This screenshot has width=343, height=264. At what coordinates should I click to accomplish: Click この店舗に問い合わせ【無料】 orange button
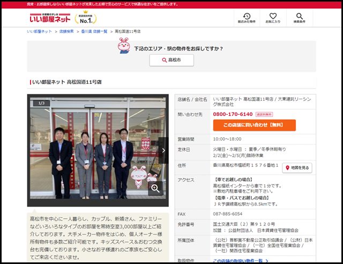(x=255, y=125)
